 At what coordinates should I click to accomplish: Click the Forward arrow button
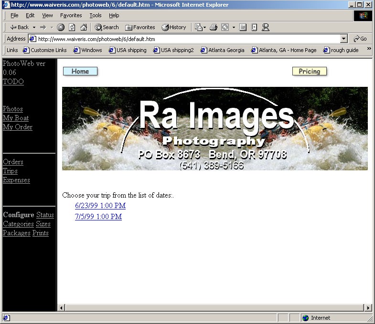(43, 27)
